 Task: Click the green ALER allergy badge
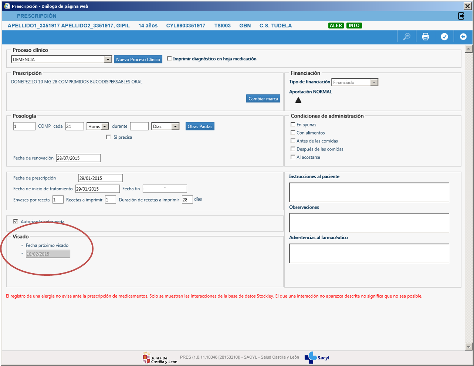click(x=336, y=26)
